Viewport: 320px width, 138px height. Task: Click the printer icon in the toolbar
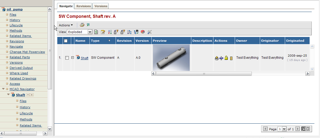(x=82, y=25)
